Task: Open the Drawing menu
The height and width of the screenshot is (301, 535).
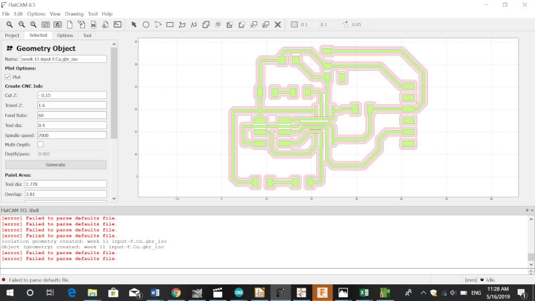Action: [74, 14]
